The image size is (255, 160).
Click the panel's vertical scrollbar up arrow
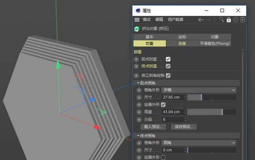click(x=243, y=50)
